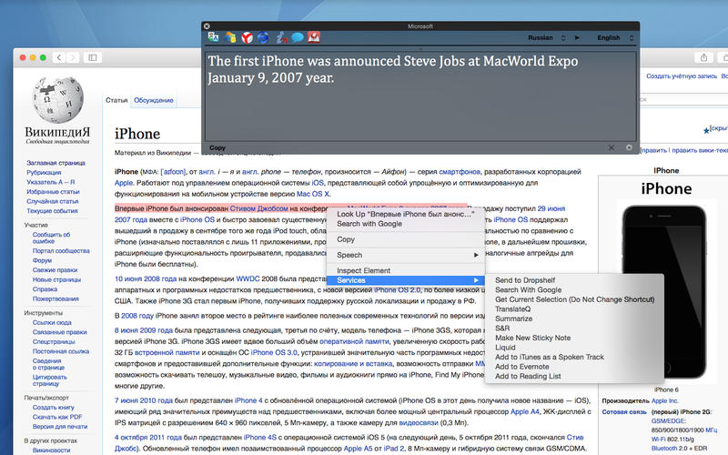This screenshot has width=728, height=455.
Task: Choose Get Current Selection service
Action: coord(574,299)
